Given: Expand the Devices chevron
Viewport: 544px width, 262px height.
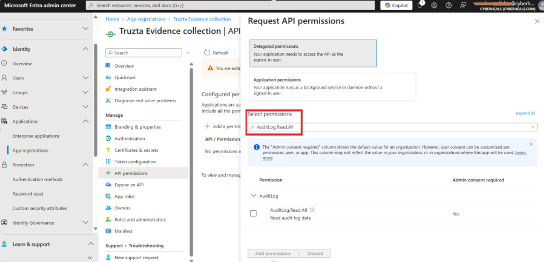Looking at the screenshot, I should (85, 107).
